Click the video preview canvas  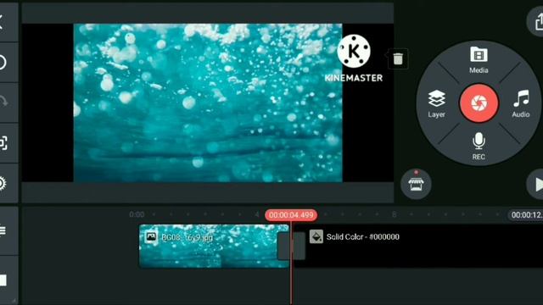click(x=208, y=103)
